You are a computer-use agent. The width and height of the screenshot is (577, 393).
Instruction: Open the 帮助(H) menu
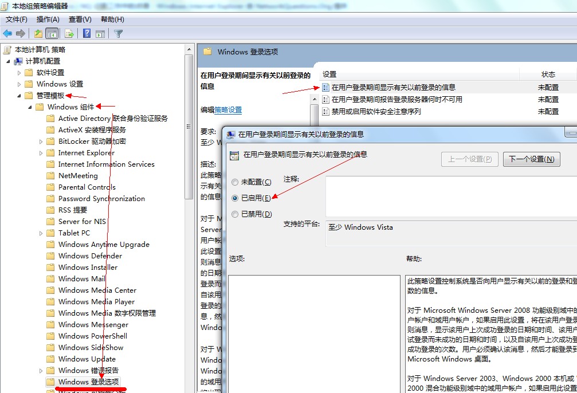[x=112, y=19]
